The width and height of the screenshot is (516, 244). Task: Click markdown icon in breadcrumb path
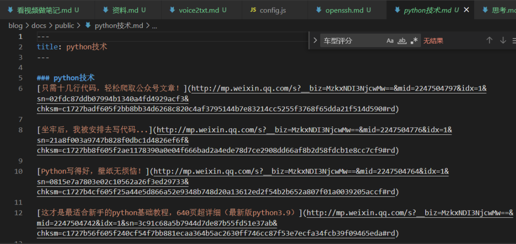(88, 25)
